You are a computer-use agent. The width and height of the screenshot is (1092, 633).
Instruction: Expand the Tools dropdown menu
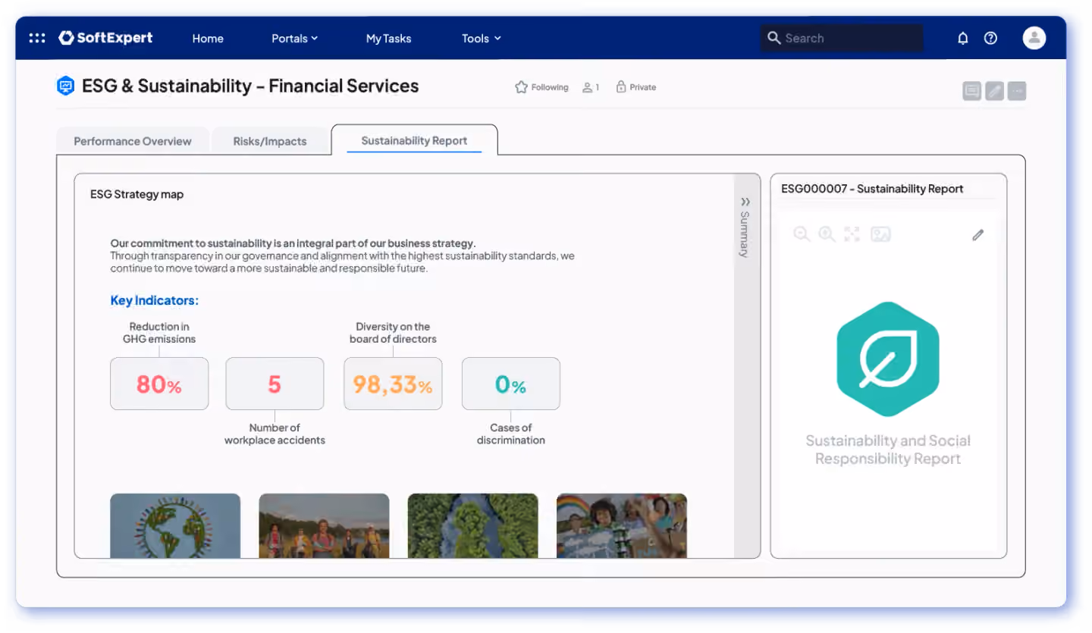[482, 39]
